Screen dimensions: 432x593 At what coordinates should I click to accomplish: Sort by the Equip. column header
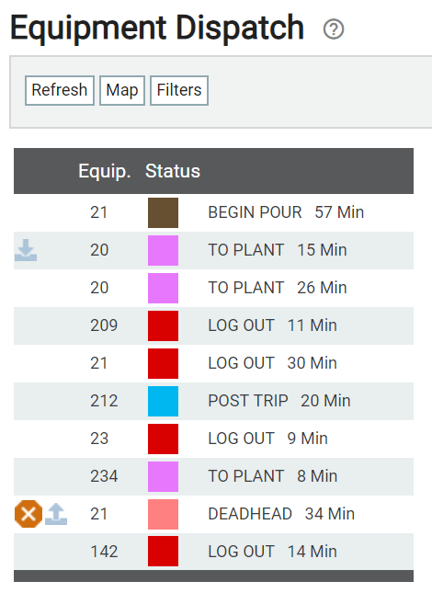(104, 171)
